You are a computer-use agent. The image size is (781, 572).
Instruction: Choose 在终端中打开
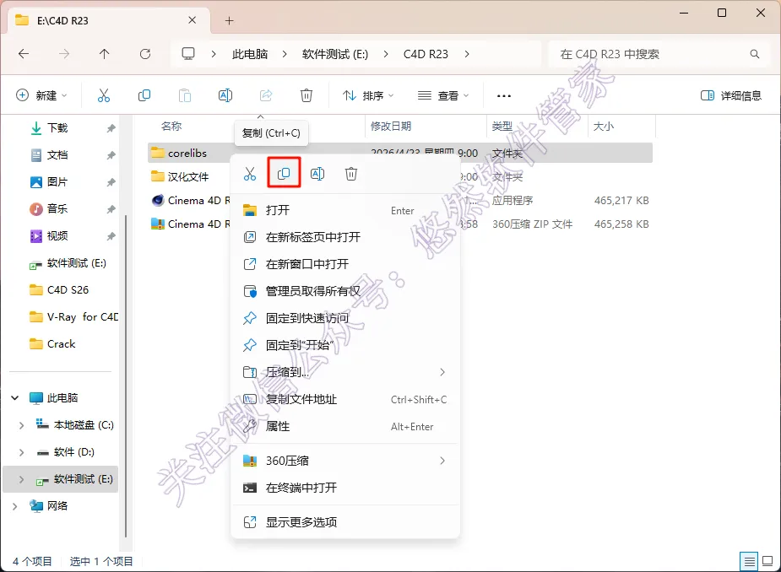coord(345,488)
